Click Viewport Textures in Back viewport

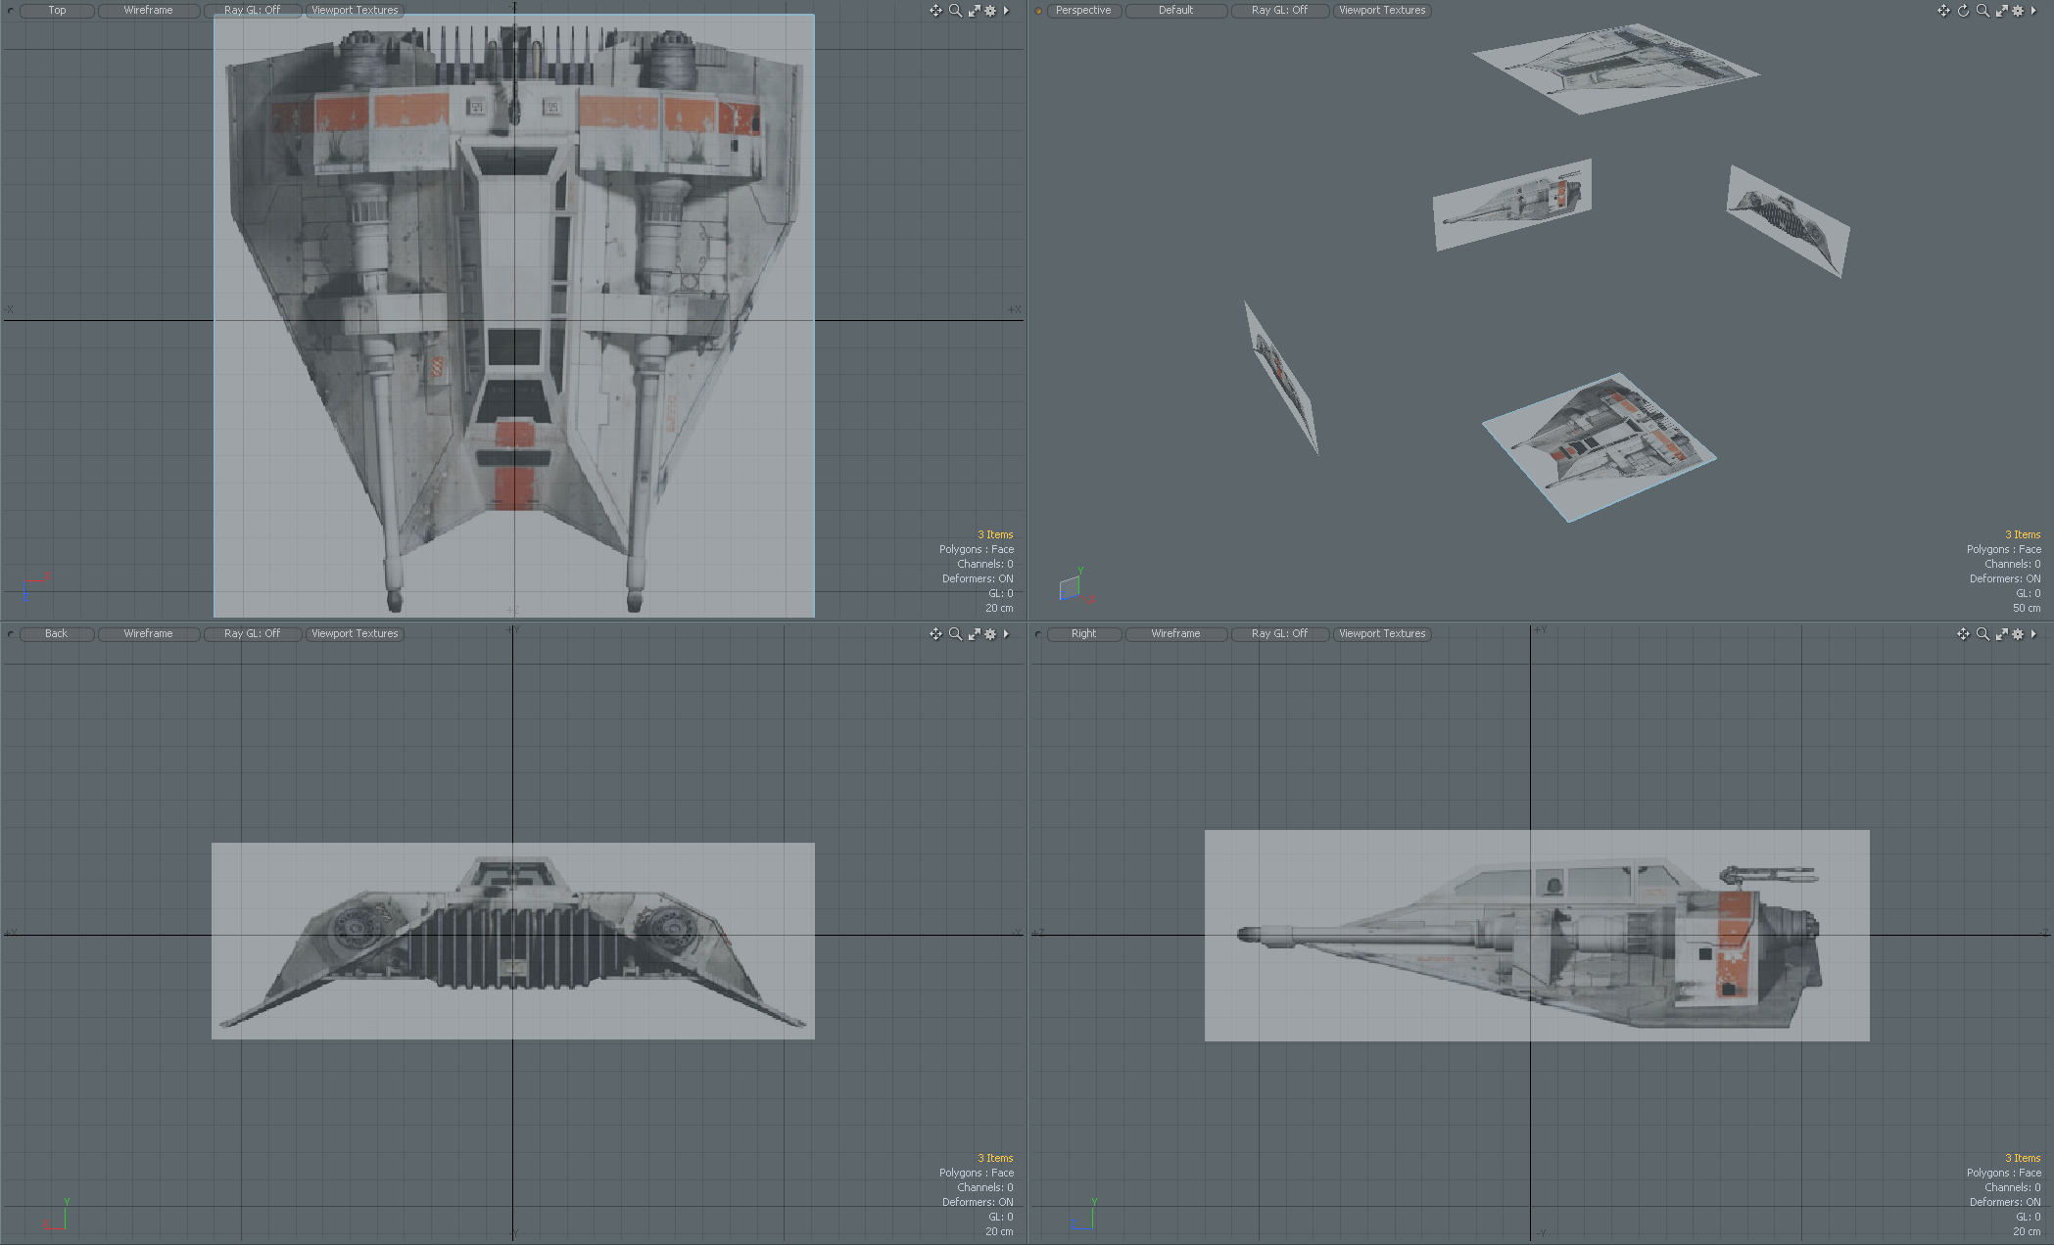355,634
